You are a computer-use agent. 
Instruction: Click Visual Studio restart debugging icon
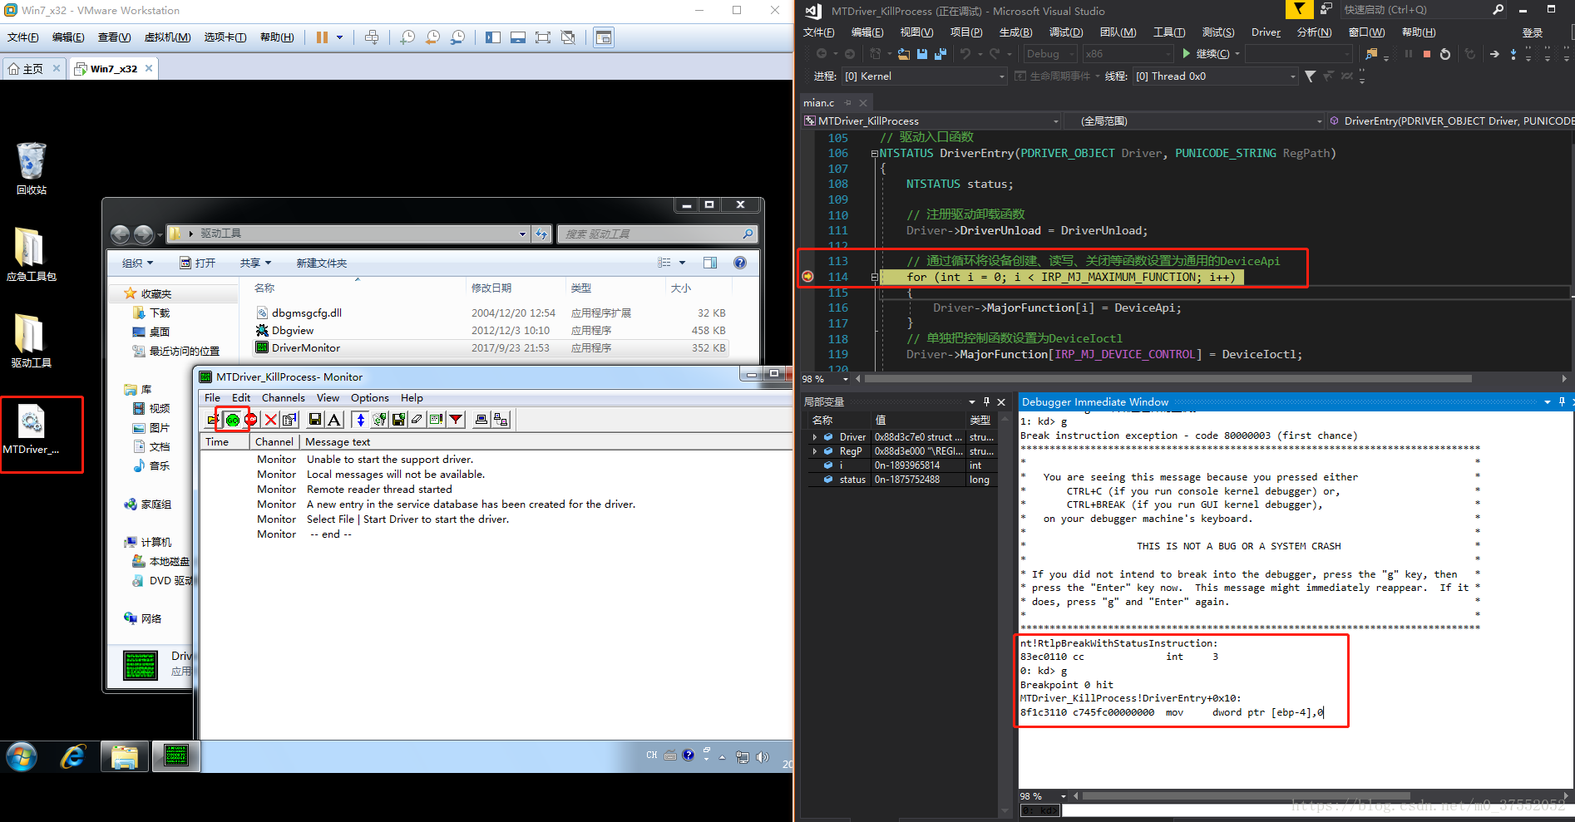1445,54
